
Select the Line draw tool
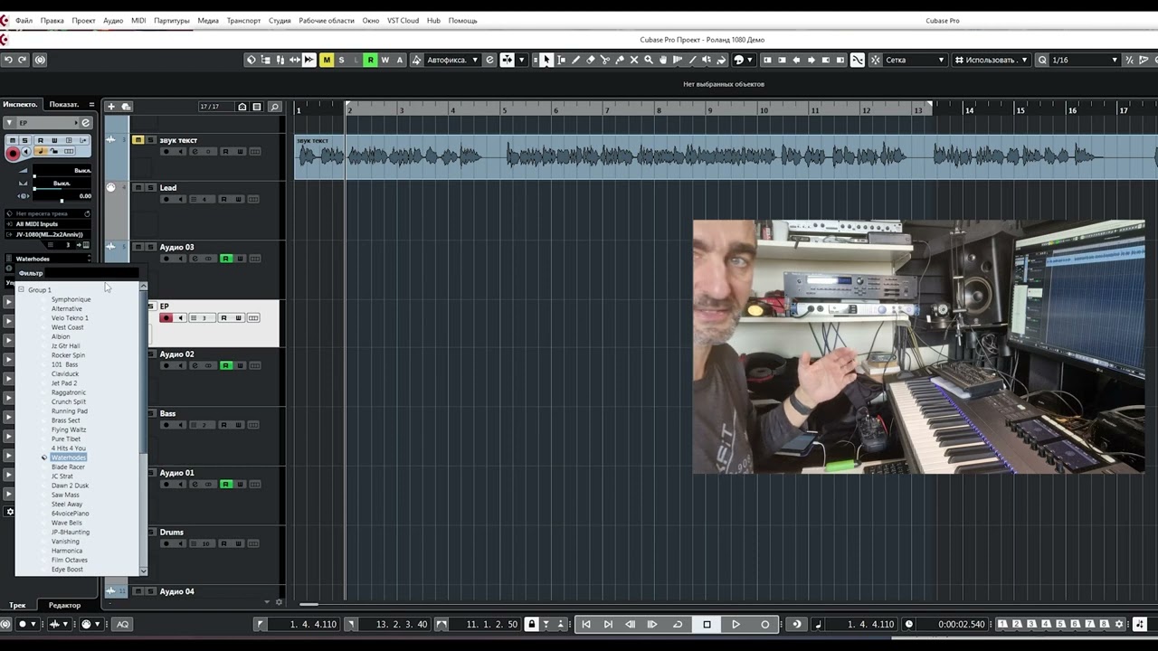692,60
